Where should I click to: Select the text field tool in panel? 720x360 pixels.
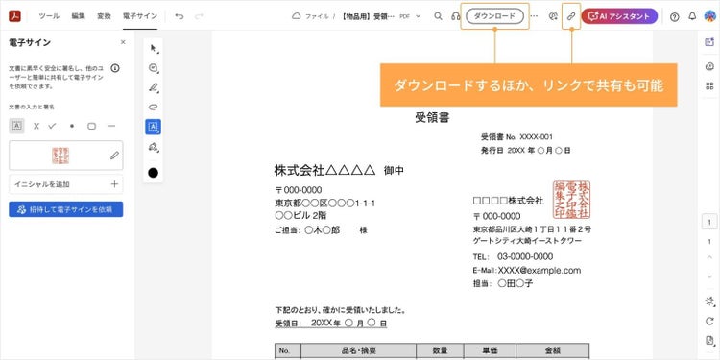pyautogui.click(x=16, y=126)
